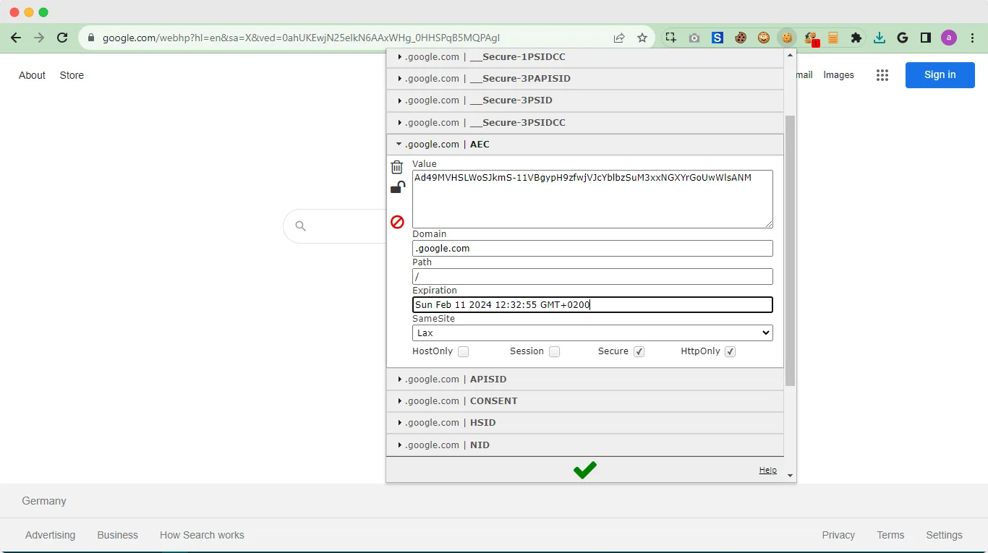Toggle the HostOnly checkbox

click(463, 352)
